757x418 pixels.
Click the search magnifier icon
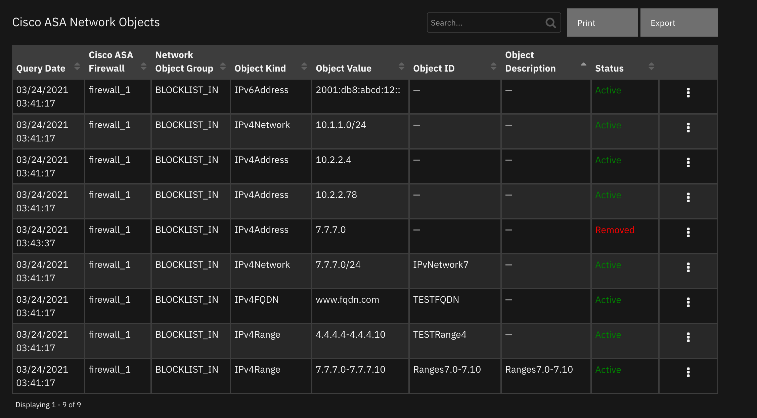(550, 23)
